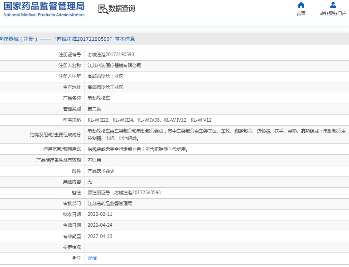Click the 无 value in 其他内容 row
The width and height of the screenshot is (349, 267).
point(90,182)
